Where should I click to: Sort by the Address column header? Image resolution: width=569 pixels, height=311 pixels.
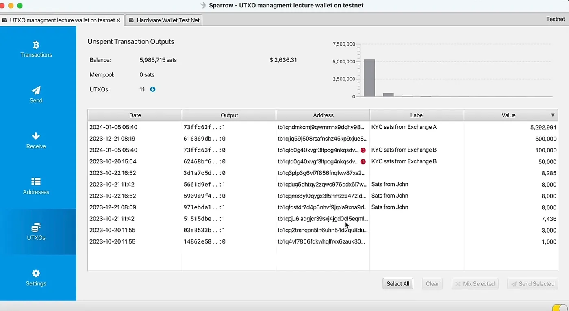323,115
